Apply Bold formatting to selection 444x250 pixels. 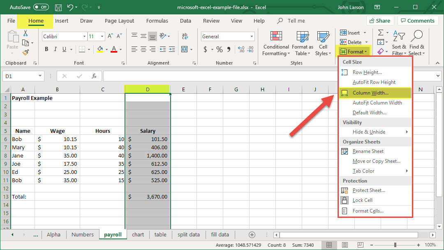click(x=46, y=49)
